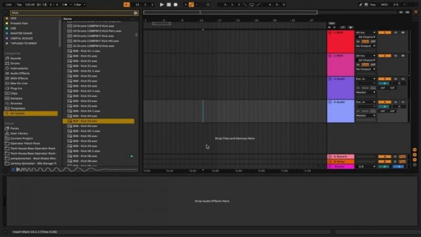
Task: Click the 3 Audio pan control
Action: coord(399,84)
